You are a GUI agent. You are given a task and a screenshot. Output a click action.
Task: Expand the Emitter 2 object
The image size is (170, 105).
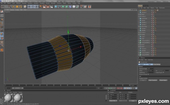point(139,16)
